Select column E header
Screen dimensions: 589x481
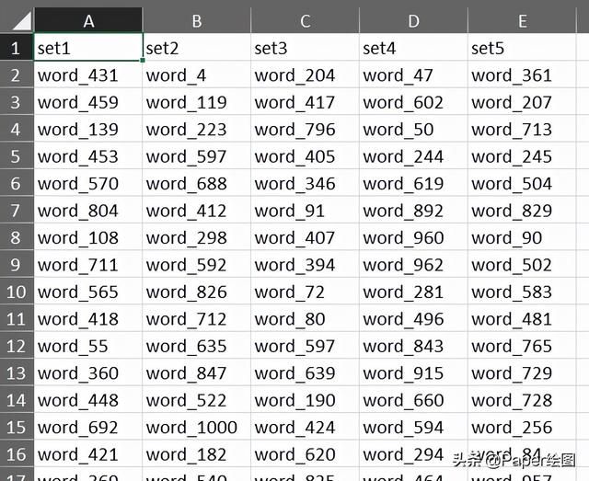click(522, 20)
